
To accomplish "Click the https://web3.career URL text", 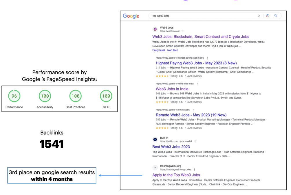I will pyautogui.click(x=170, y=31).
